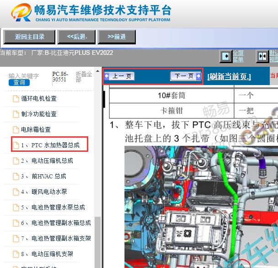Select 7、电池热管理副水箱支架 item
Viewport: 278px width, 268px height.
tap(56, 238)
